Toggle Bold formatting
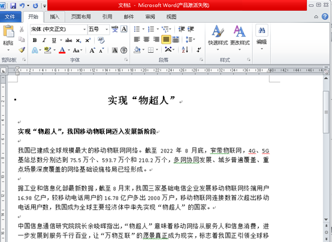This screenshot has height=242, width=332. 35,40
